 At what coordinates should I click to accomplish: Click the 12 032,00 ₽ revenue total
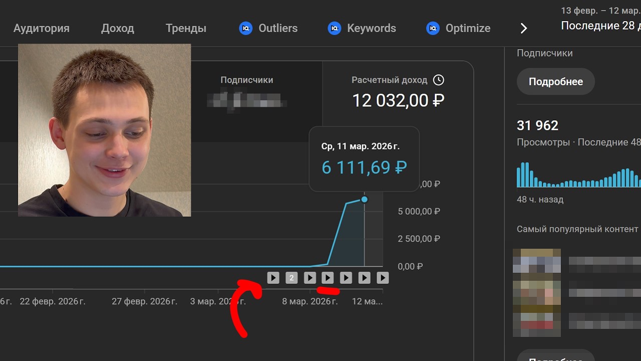pyautogui.click(x=398, y=101)
